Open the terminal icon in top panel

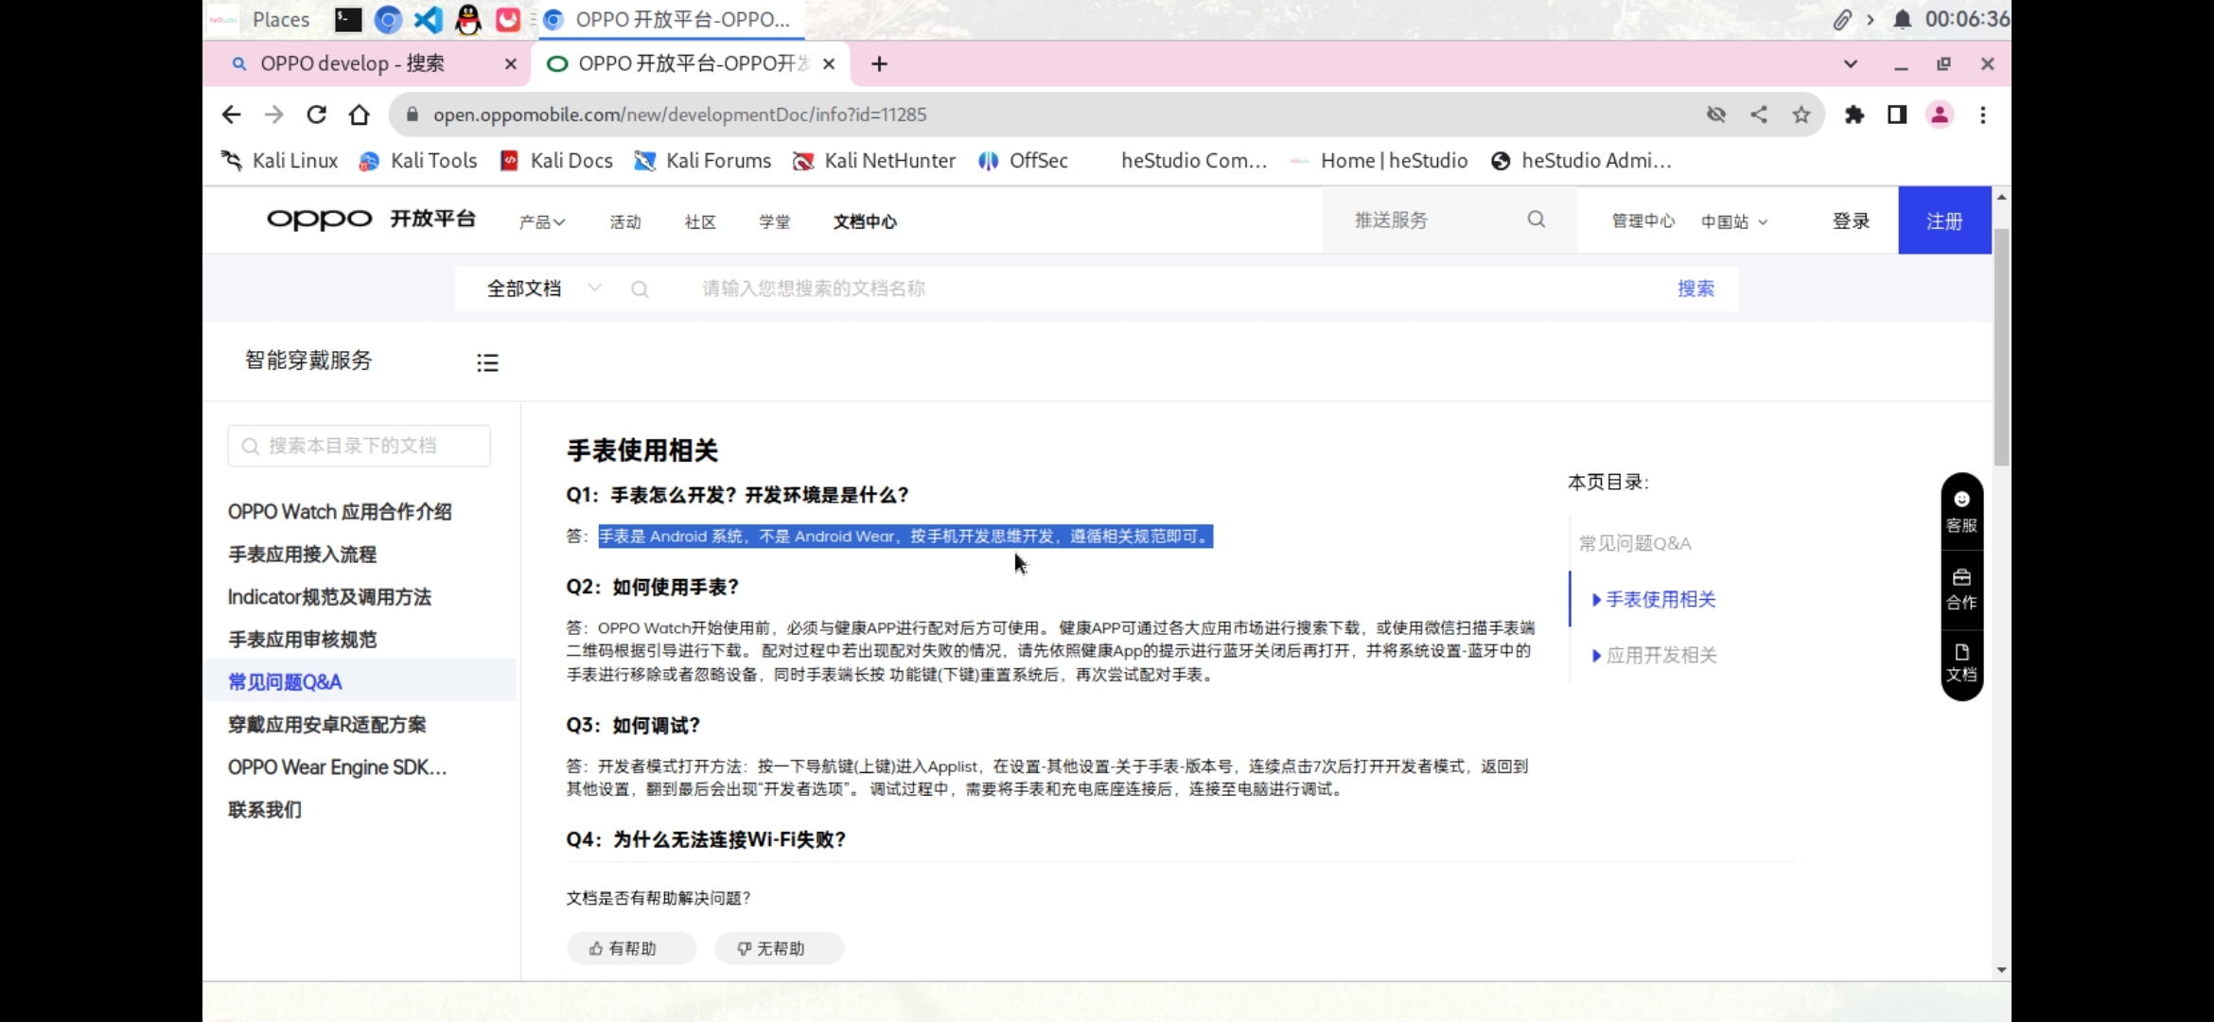pyautogui.click(x=348, y=19)
